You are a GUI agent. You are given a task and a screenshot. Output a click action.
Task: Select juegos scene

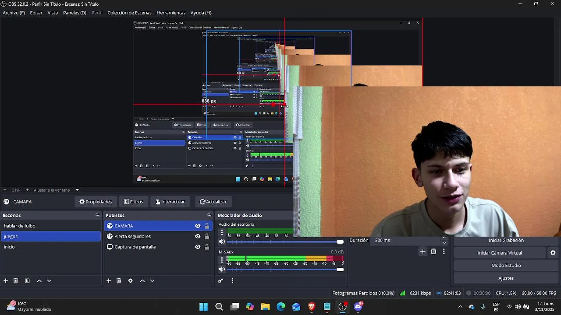pyautogui.click(x=50, y=236)
